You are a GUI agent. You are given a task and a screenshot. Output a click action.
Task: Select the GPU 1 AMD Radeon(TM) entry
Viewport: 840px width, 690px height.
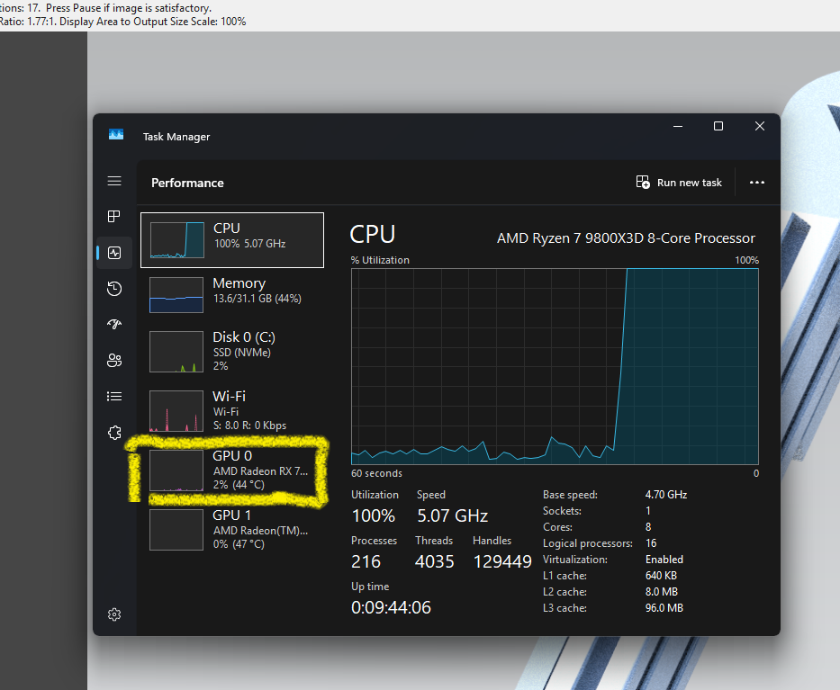tap(232, 529)
